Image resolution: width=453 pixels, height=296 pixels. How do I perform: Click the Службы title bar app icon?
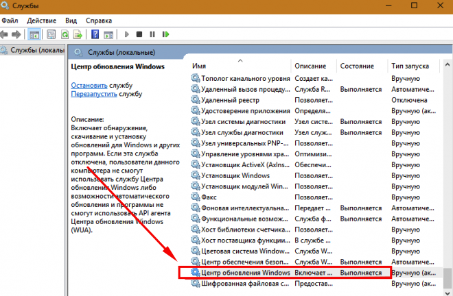coord(5,5)
